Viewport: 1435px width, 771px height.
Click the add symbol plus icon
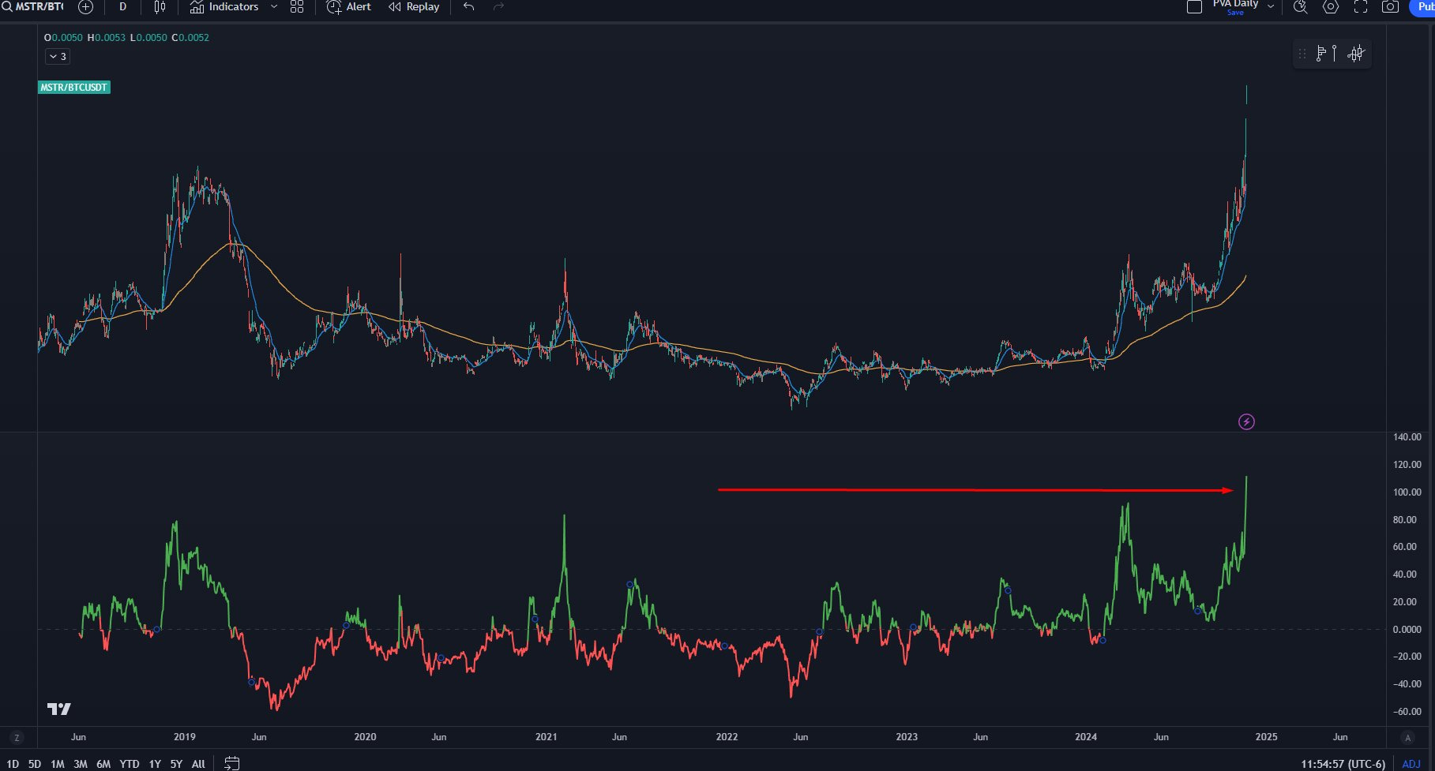(x=85, y=7)
